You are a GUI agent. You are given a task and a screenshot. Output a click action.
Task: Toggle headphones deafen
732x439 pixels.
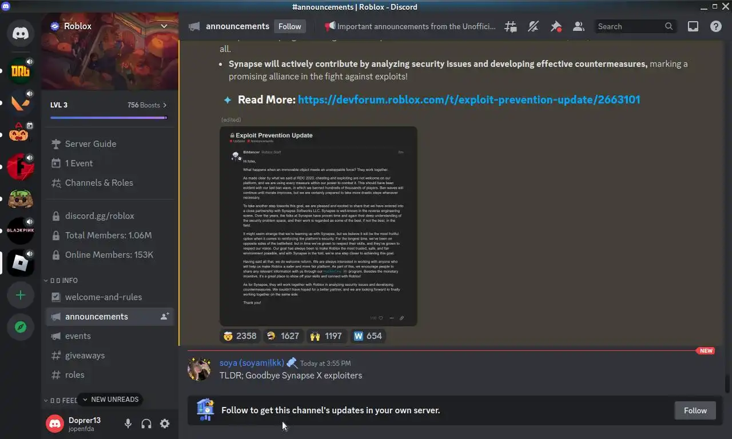[146, 424]
